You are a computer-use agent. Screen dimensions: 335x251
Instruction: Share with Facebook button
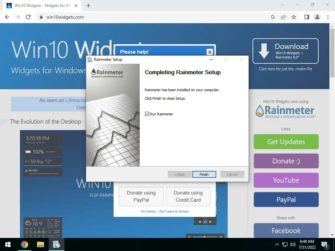[x=286, y=230]
